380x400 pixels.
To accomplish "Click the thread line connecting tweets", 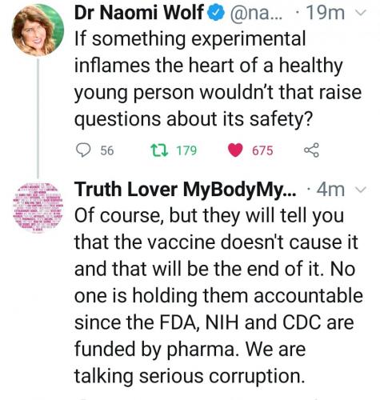I will pyautogui.click(x=38, y=118).
